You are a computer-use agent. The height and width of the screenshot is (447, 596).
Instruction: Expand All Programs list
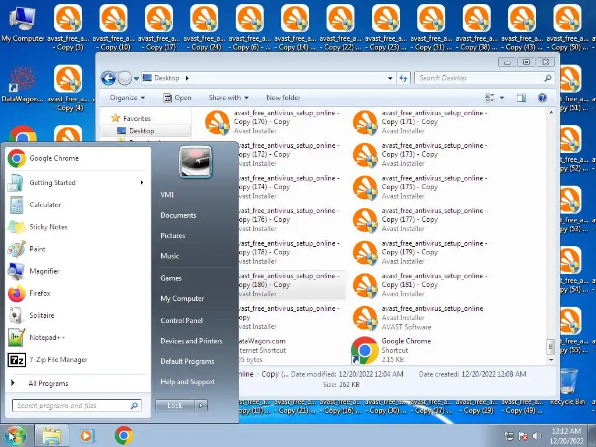coord(77,383)
